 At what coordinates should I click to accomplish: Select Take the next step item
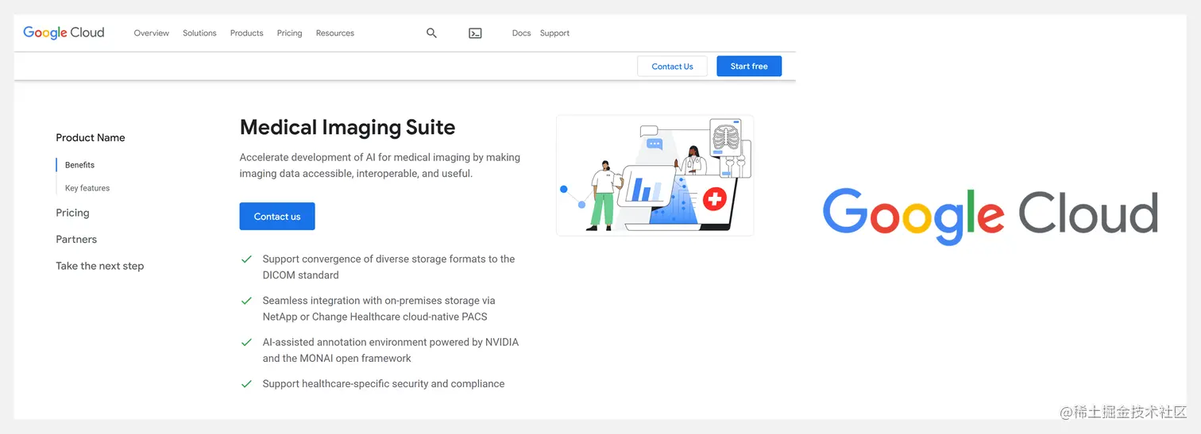coord(100,266)
